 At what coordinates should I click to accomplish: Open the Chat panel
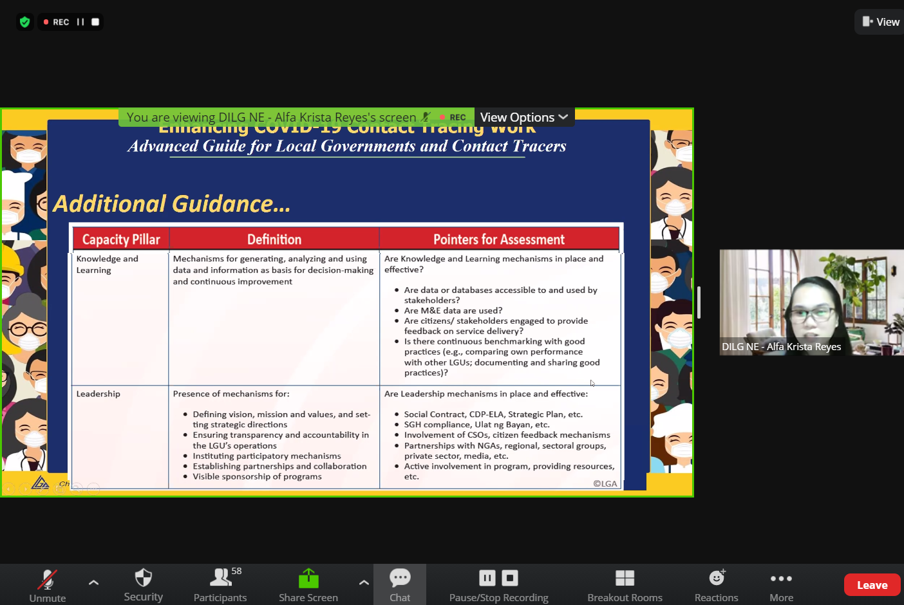(400, 585)
